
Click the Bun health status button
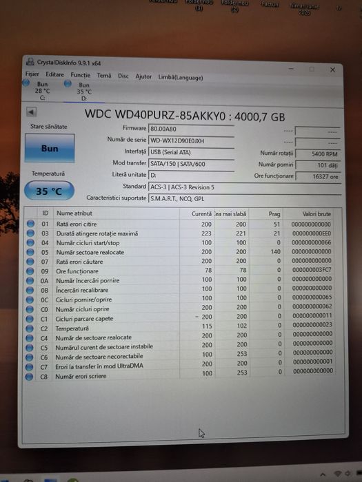click(x=50, y=148)
